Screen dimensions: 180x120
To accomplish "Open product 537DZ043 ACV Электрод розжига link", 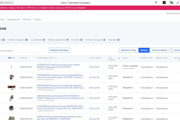I will coord(58,66).
